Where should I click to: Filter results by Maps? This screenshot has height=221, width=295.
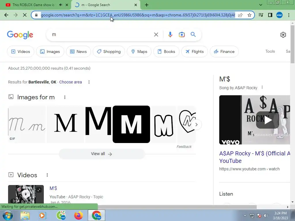tap(139, 52)
